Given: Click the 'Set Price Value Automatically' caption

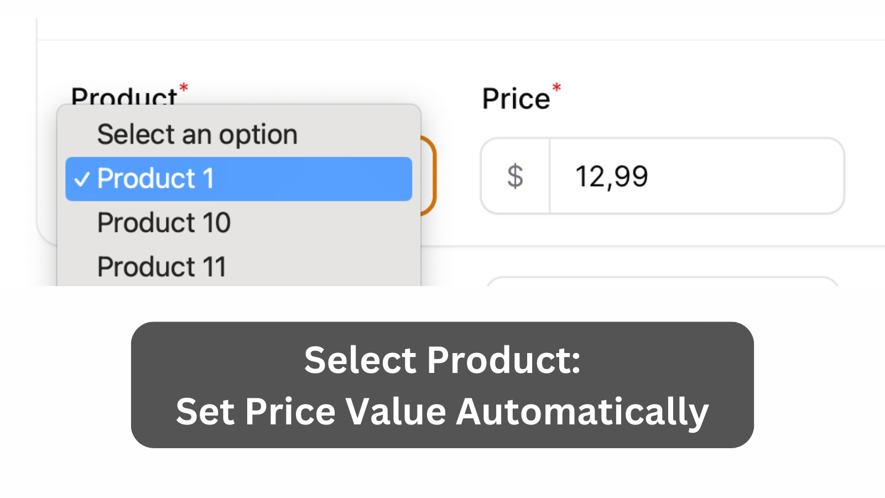Looking at the screenshot, I should pyautogui.click(x=442, y=412).
